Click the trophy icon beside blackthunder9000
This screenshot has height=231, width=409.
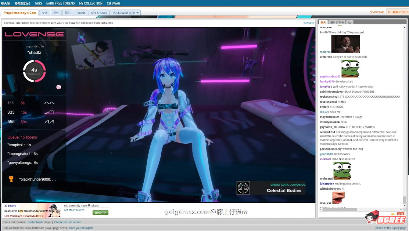[x=10, y=179]
